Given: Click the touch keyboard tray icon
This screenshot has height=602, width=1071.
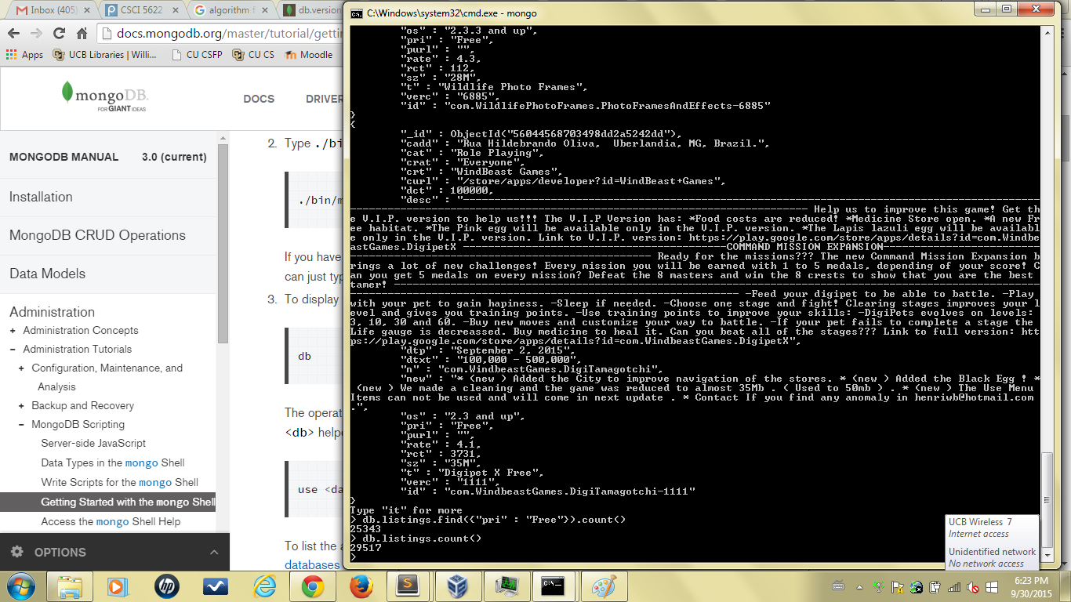Looking at the screenshot, I should (x=838, y=586).
